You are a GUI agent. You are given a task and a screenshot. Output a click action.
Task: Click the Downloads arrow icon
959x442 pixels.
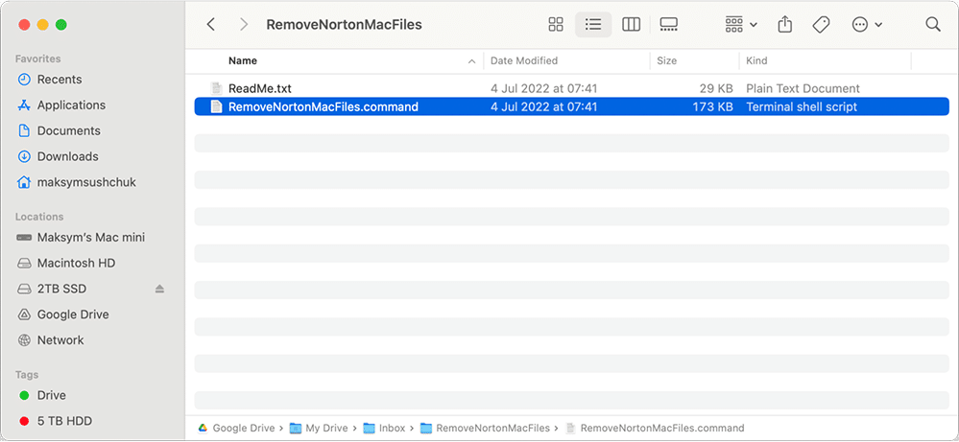point(24,156)
